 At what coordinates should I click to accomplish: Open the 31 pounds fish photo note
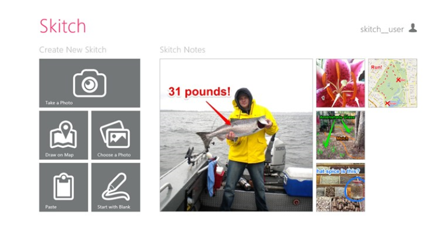tap(236, 135)
